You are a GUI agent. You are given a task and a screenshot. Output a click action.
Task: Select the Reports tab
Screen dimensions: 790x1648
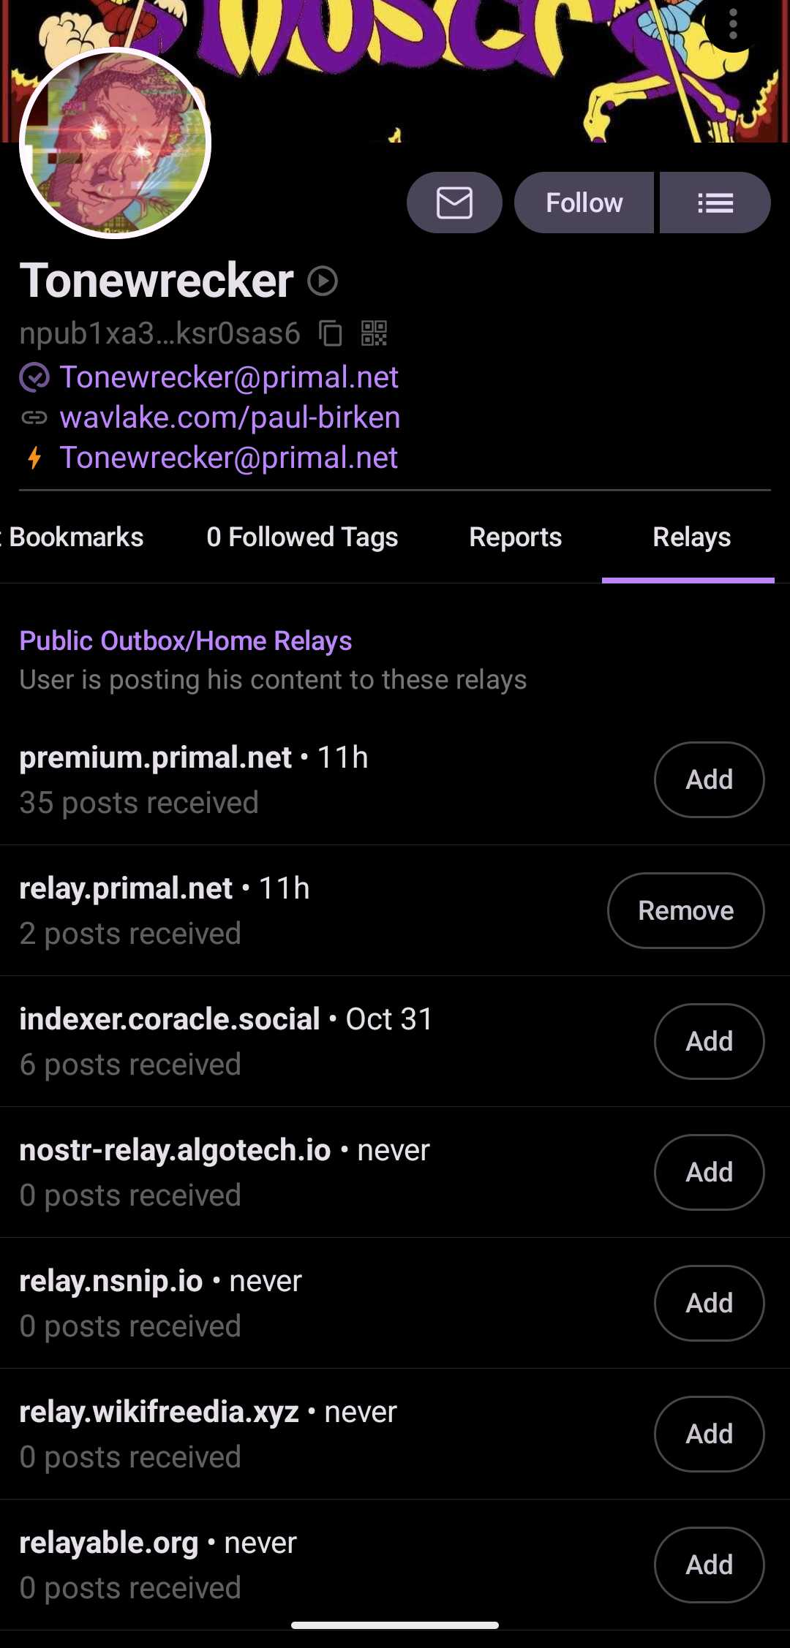[x=515, y=537]
